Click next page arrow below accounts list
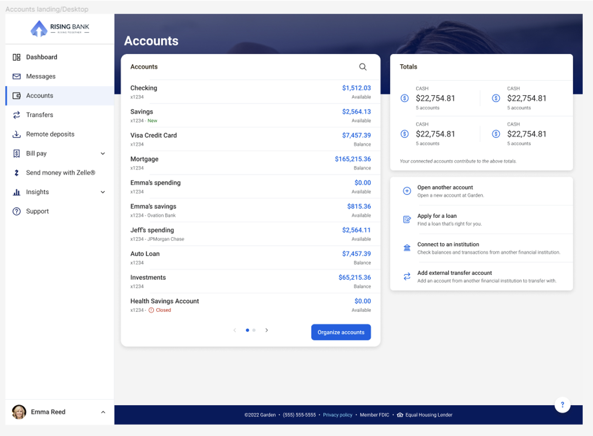The image size is (593, 436). click(x=266, y=330)
